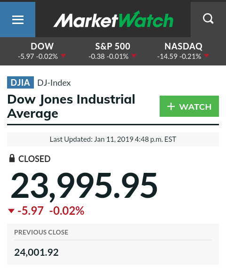The width and height of the screenshot is (226, 268).
Task: Click the S&P 500 red down arrow
Action: 134,56
